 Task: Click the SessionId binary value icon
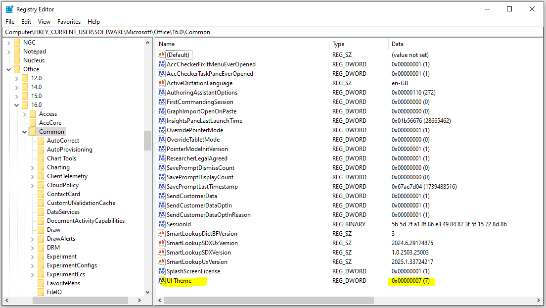[162, 224]
